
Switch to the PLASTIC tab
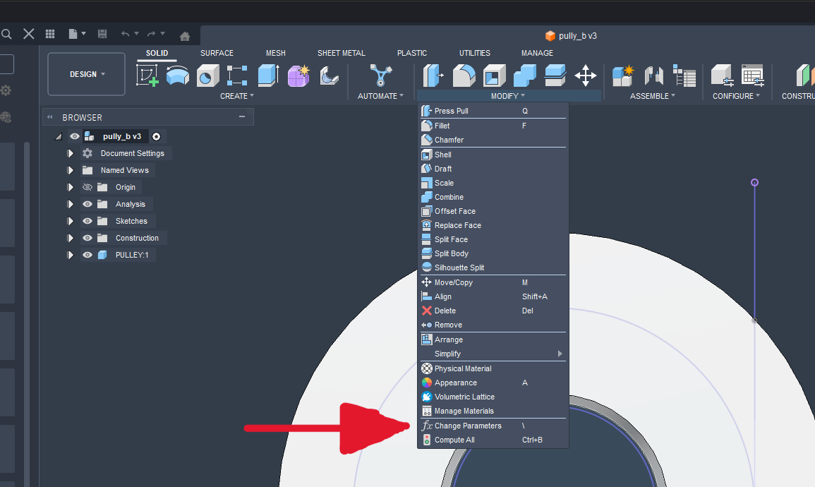[x=412, y=53]
